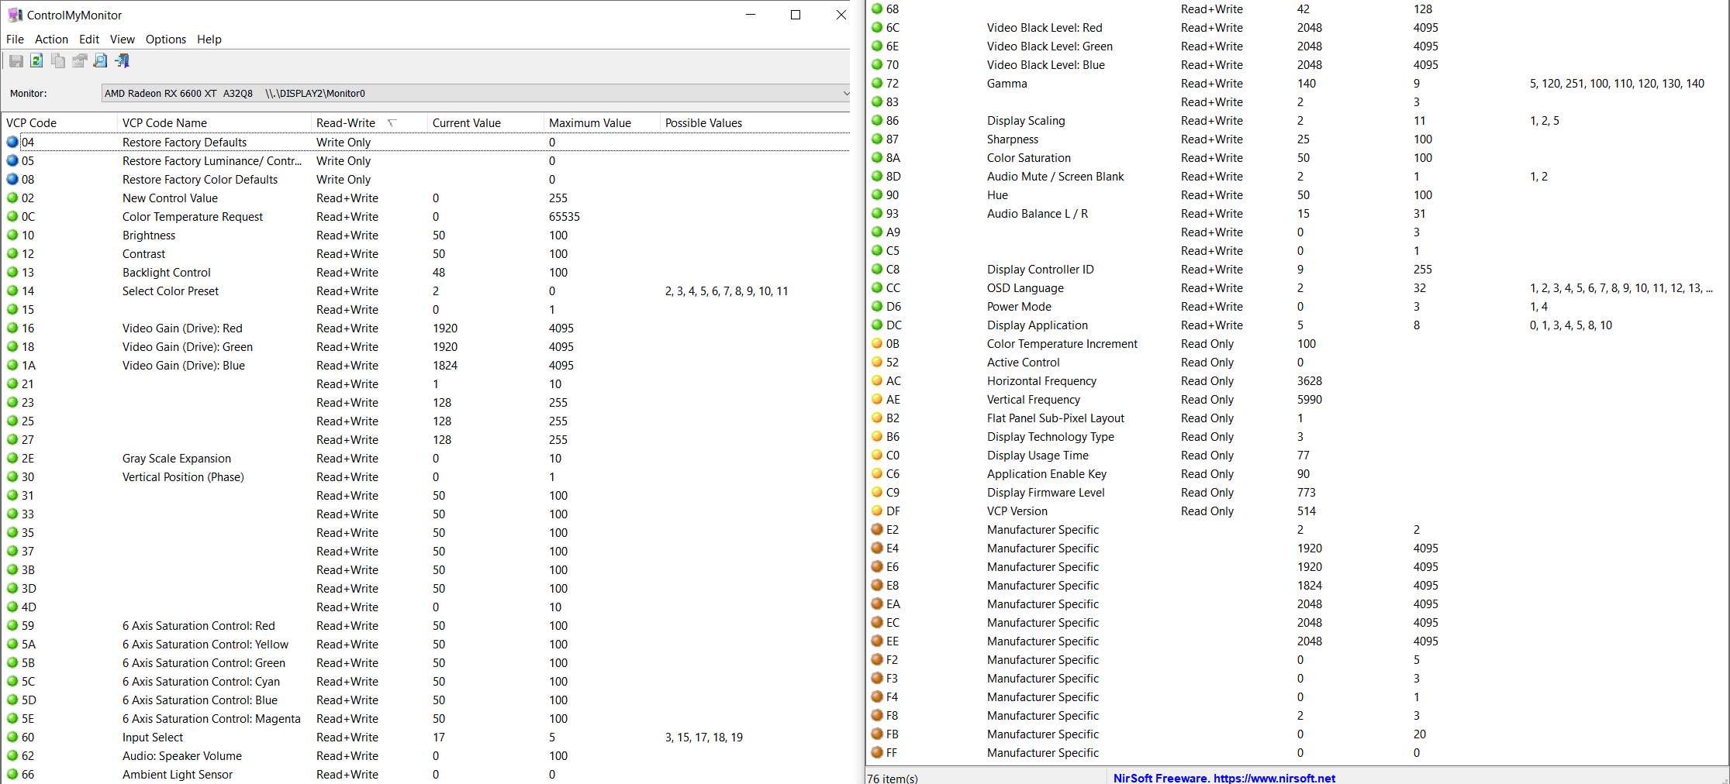Open the Action menu
The height and width of the screenshot is (784, 1730).
coord(51,40)
